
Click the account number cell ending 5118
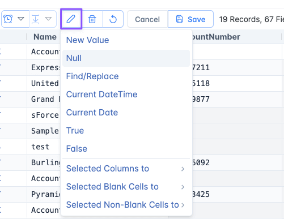point(237,83)
